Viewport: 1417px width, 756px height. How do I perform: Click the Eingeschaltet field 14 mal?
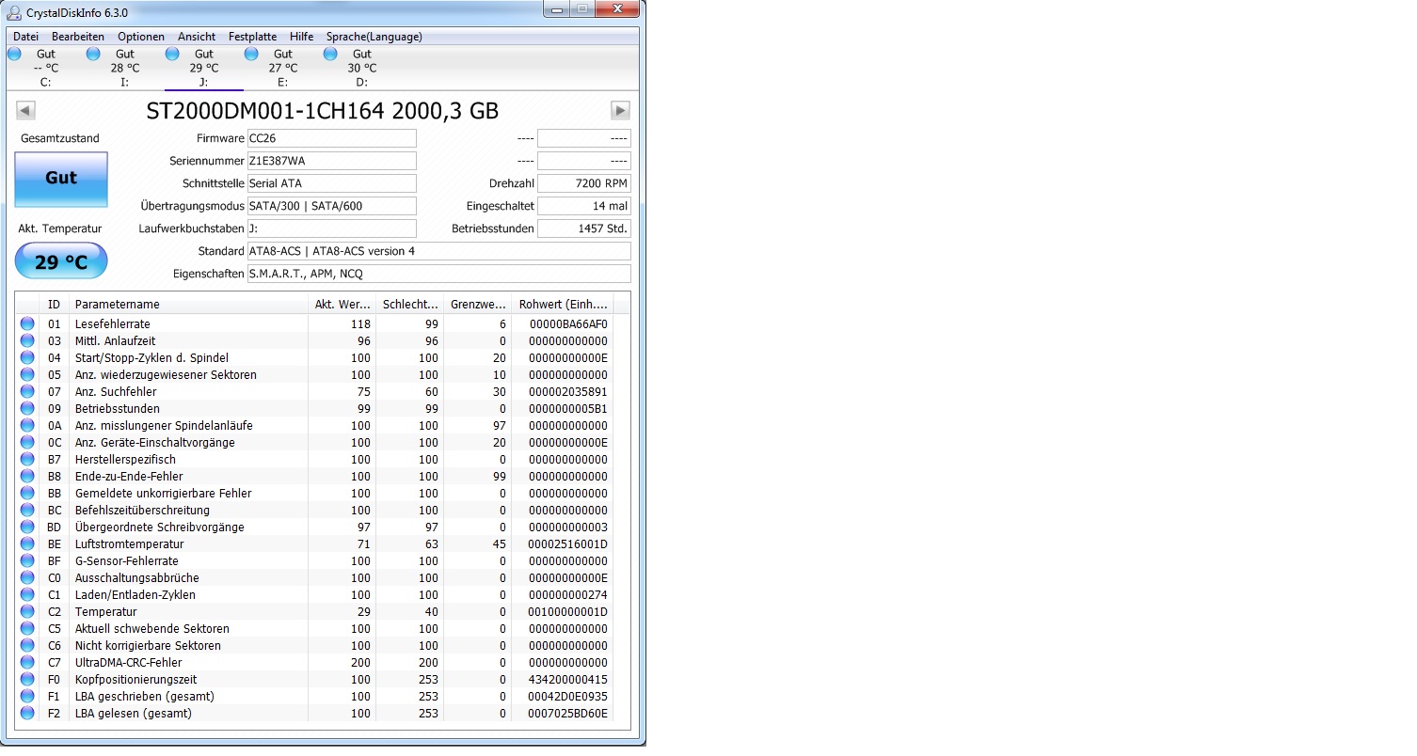click(584, 206)
